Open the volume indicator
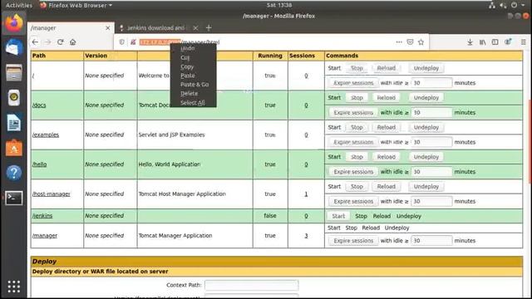 click(503, 5)
